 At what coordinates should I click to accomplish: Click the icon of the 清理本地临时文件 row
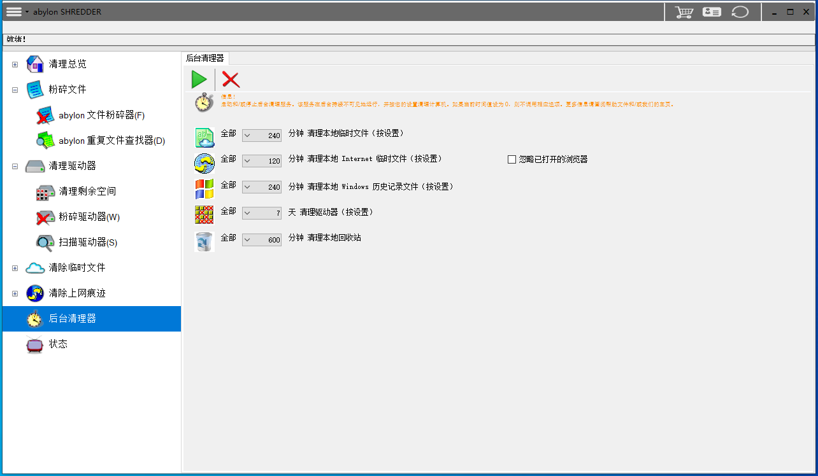coord(204,137)
